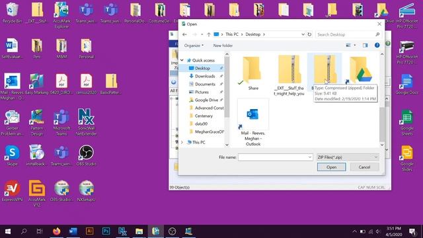This screenshot has height=238, width=423.
Task: Click the File name input field
Action: [273, 157]
